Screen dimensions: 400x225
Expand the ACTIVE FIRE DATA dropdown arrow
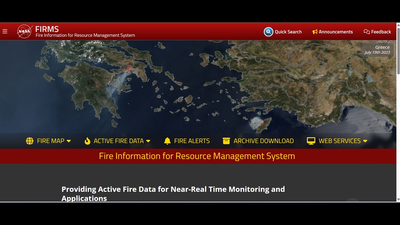148,141
